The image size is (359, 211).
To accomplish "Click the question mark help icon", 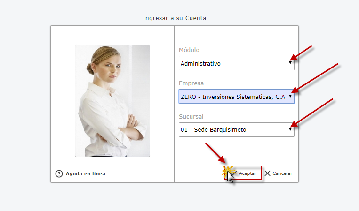I will tap(59, 173).
